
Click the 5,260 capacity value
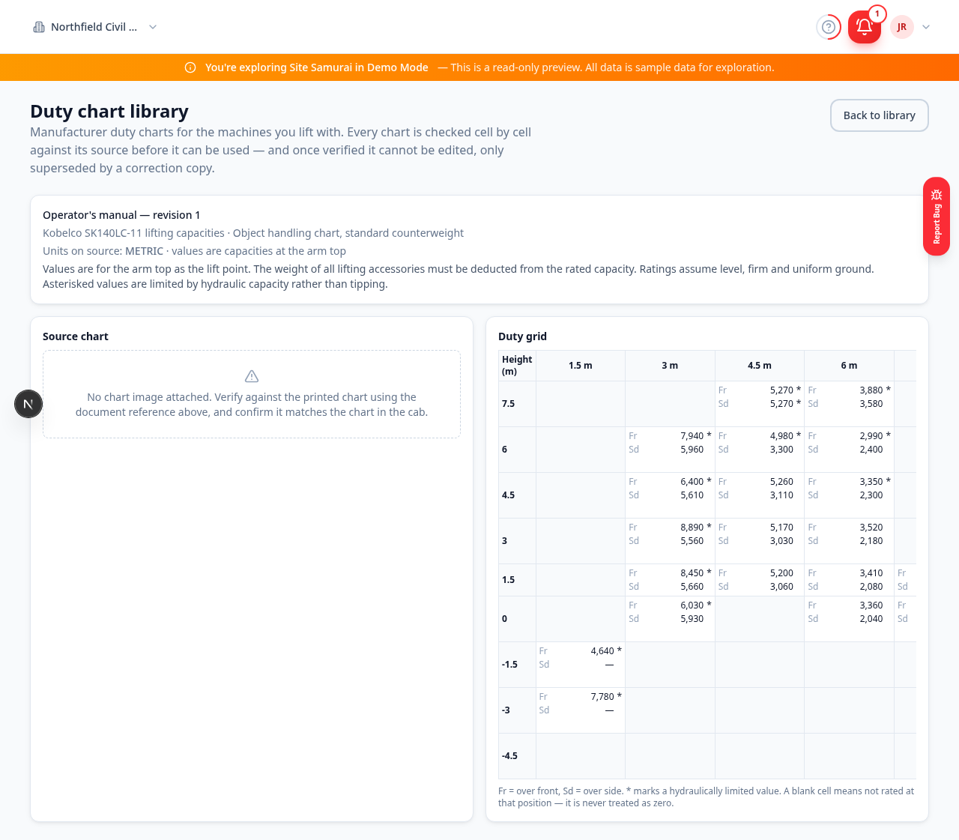click(x=781, y=482)
